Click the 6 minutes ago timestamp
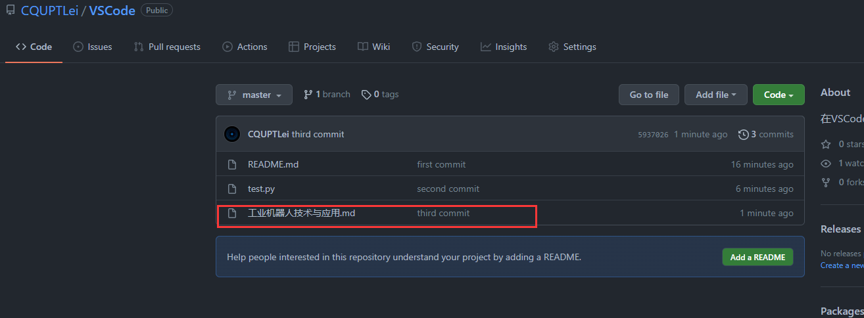This screenshot has width=864, height=318. [x=765, y=189]
